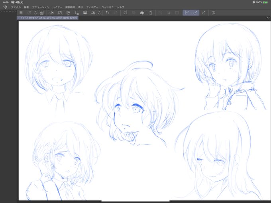Open CLIP STUDIO launcher icon

click(x=42, y=13)
